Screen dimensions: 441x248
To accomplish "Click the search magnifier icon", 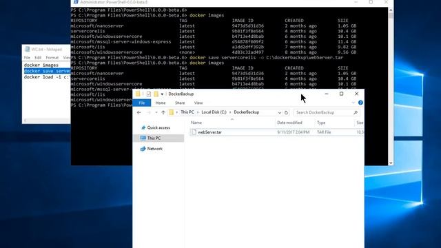I will point(356,112).
